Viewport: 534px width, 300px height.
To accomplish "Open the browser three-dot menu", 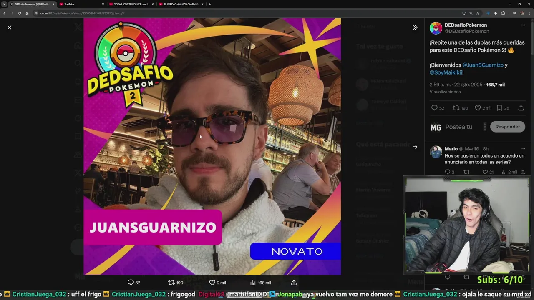I will click(x=529, y=13).
